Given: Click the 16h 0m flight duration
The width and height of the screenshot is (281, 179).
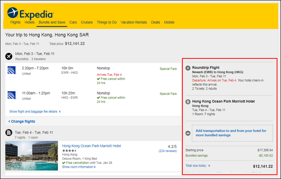Looking at the screenshot, I should coord(67,68).
